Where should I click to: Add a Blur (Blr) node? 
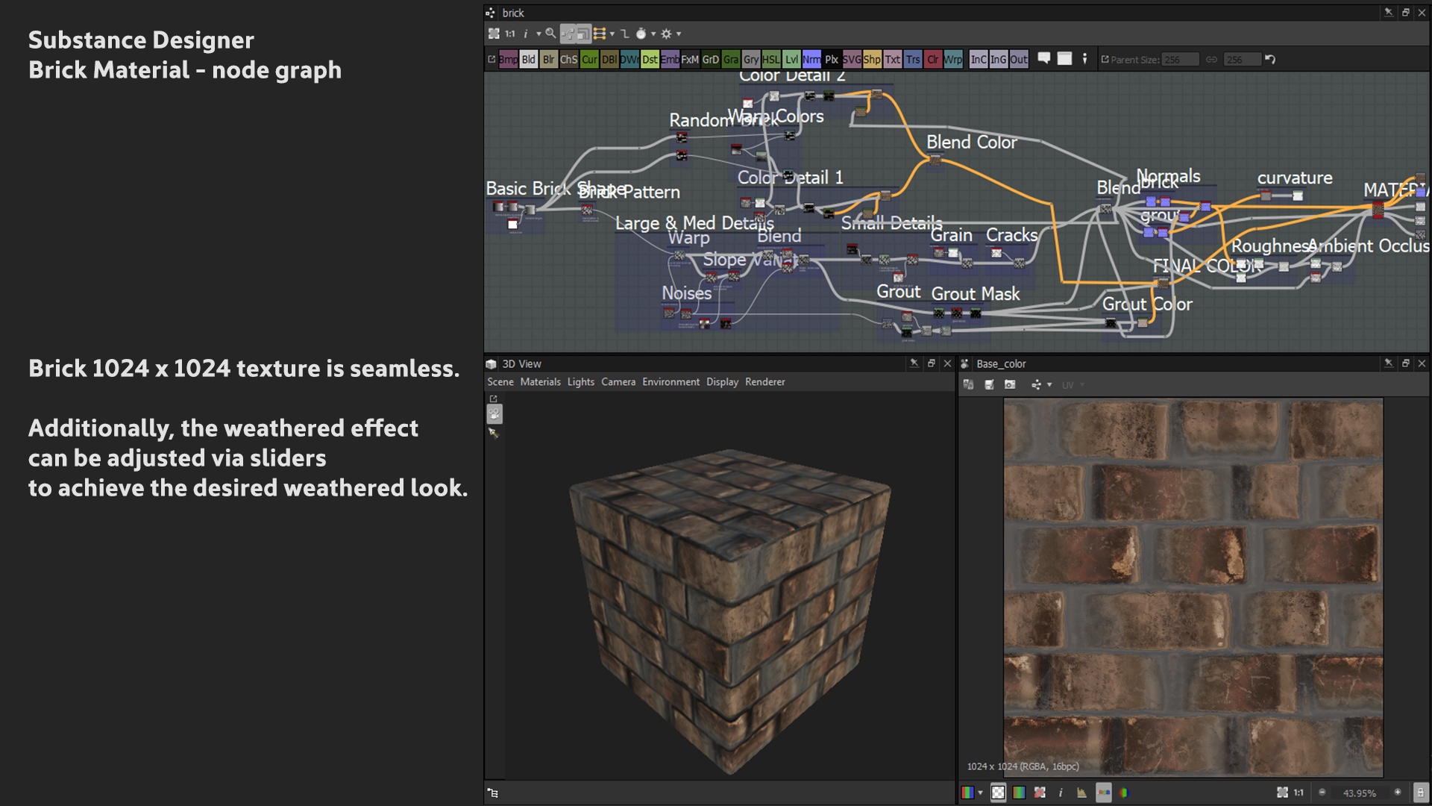[548, 60]
